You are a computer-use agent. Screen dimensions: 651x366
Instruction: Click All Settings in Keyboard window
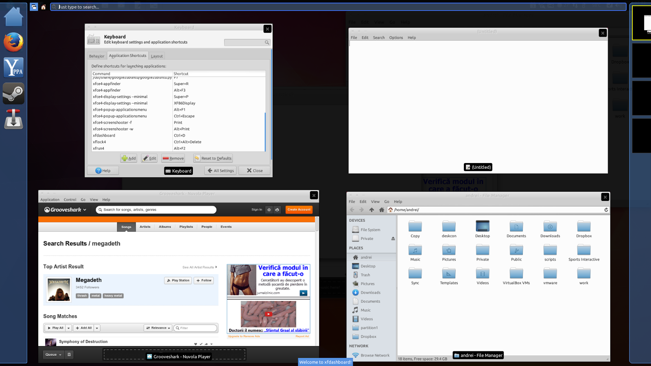pyautogui.click(x=221, y=171)
